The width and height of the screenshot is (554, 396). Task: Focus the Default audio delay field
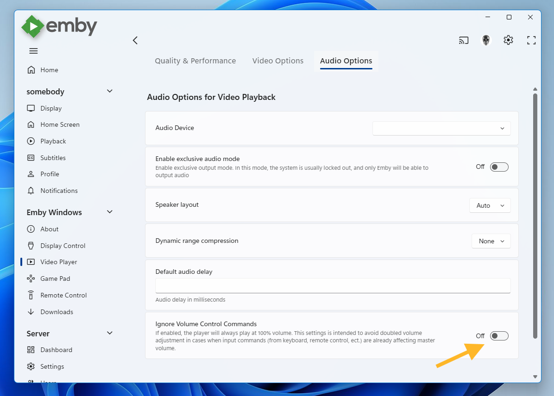click(333, 285)
